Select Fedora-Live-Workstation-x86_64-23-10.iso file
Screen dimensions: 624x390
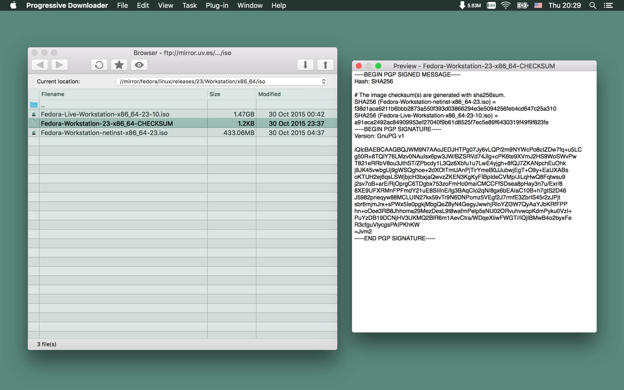(183, 114)
